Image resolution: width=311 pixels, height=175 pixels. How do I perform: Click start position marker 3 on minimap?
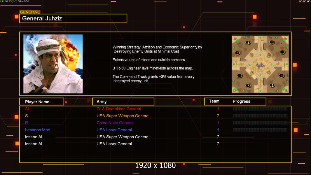237,53
